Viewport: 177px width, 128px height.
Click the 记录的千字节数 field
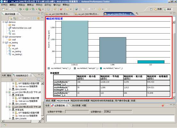point(77,112)
